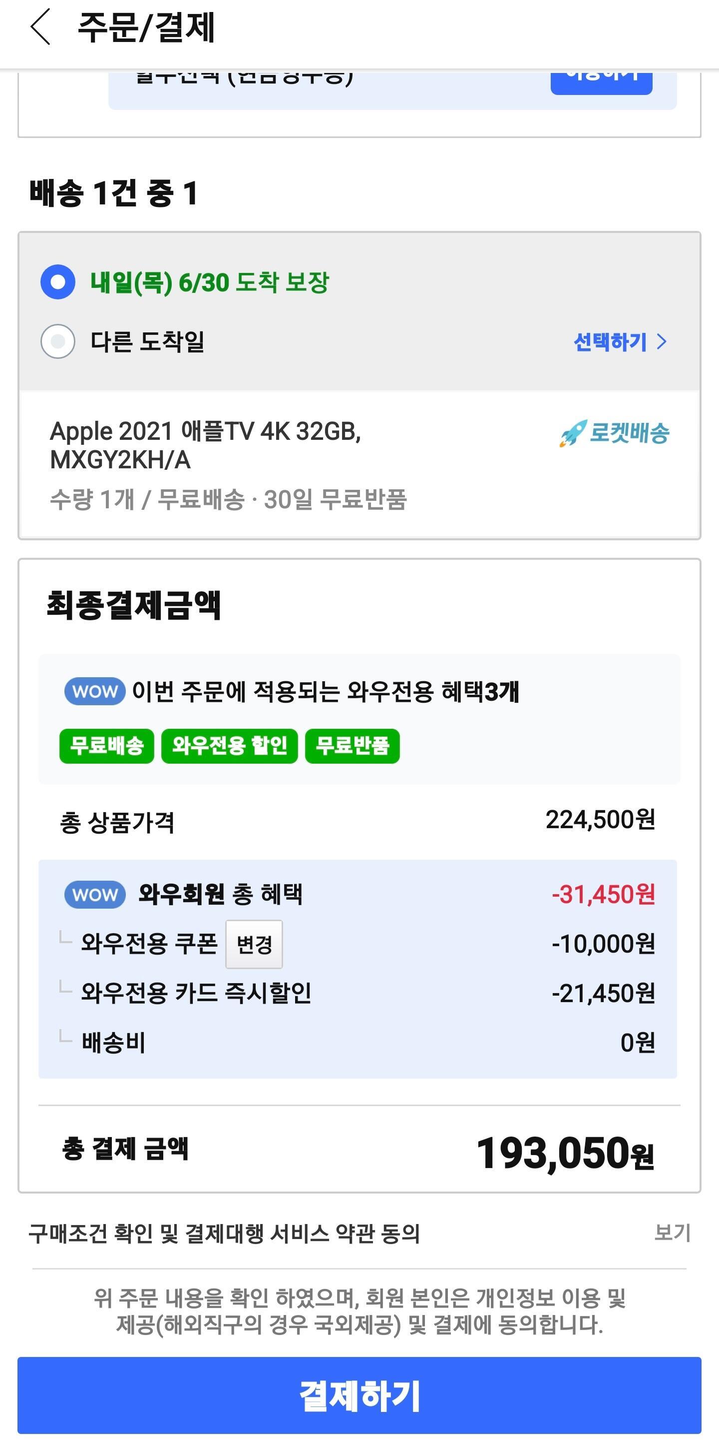Tap the 주문/결제 page title

[146, 27]
